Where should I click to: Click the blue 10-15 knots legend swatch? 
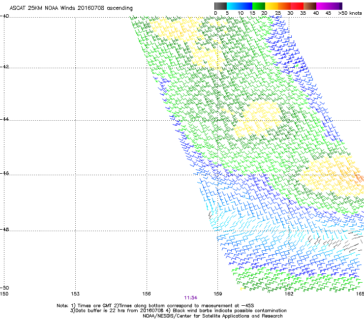[x=246, y=6]
